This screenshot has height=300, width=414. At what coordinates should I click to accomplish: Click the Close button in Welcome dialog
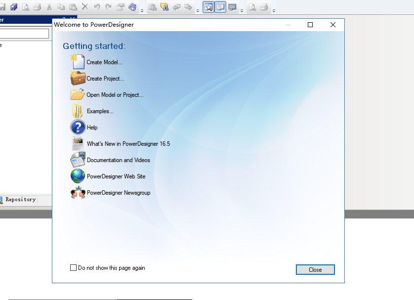[315, 270]
